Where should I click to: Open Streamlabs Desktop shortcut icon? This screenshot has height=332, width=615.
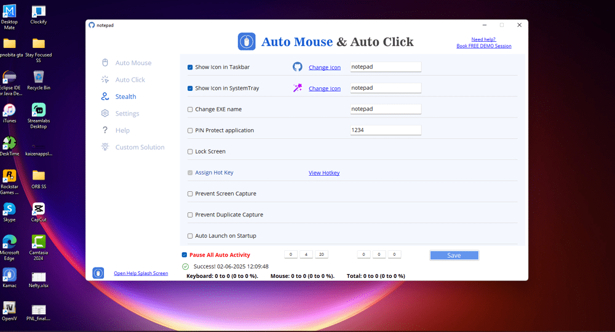pyautogui.click(x=38, y=111)
